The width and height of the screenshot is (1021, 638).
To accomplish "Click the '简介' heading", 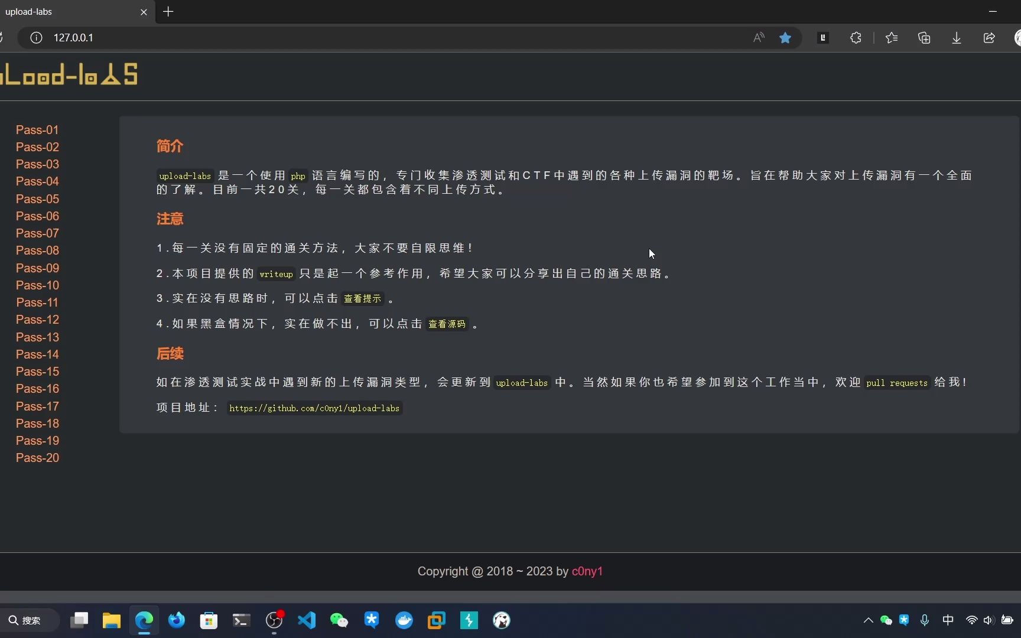I will tap(170, 146).
